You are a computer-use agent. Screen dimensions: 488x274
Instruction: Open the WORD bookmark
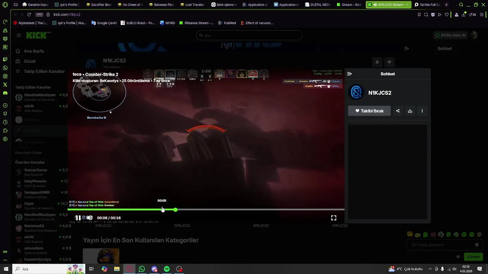point(167,23)
